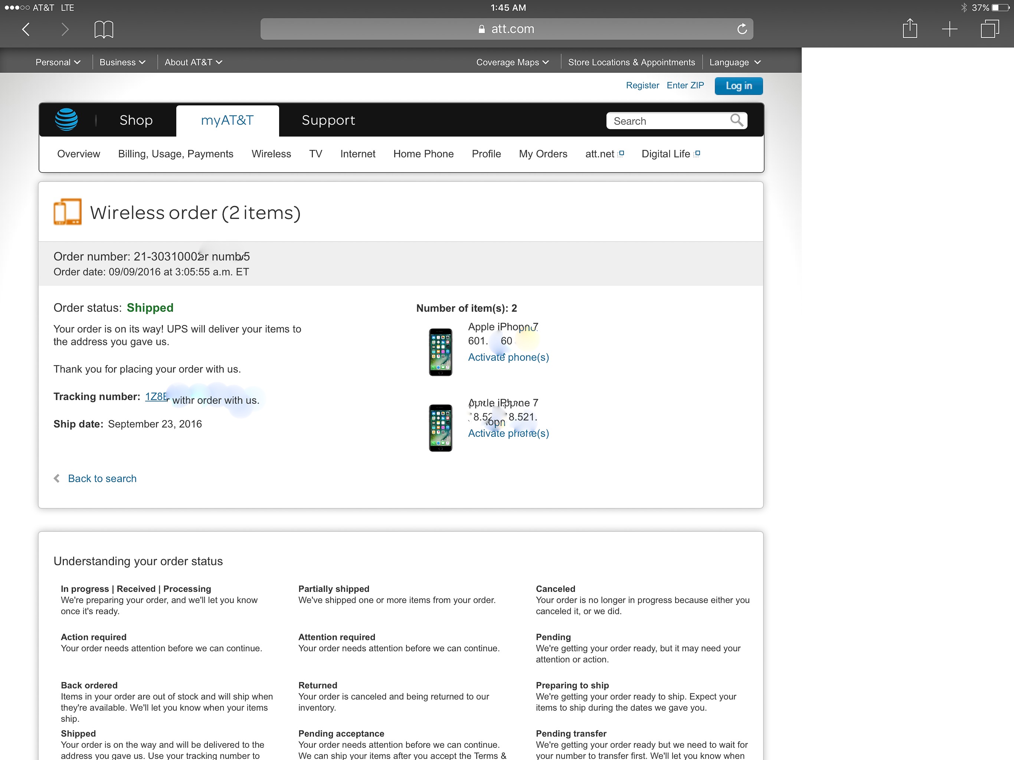1014x760 pixels.
Task: Tap the att.com address bar
Action: pos(507,29)
